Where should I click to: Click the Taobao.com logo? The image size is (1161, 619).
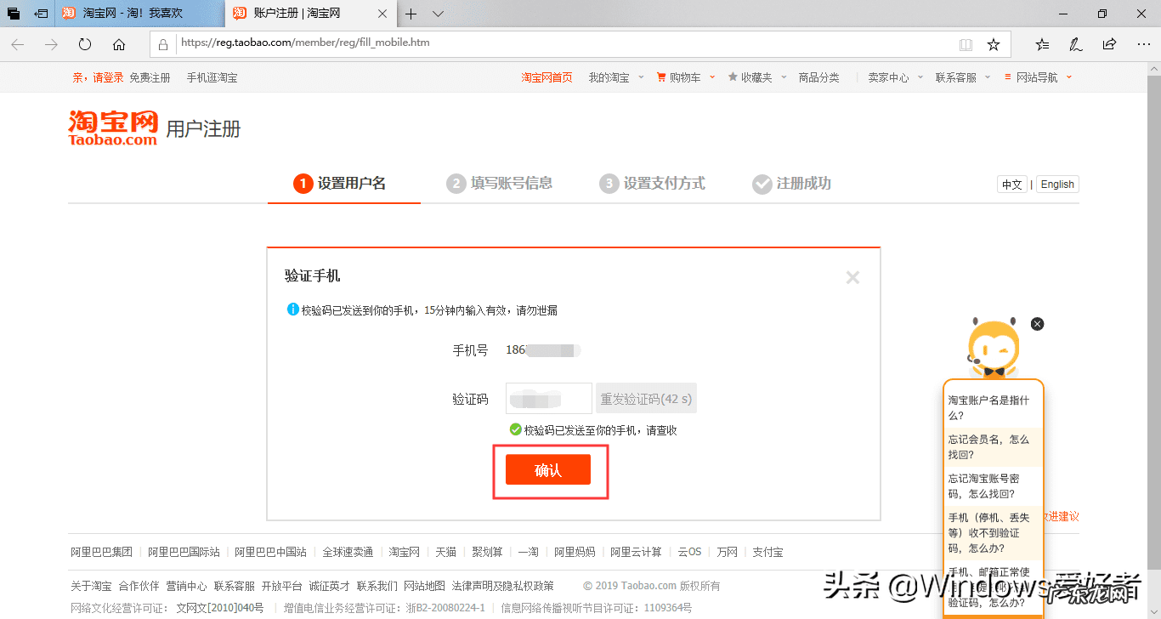pos(112,126)
